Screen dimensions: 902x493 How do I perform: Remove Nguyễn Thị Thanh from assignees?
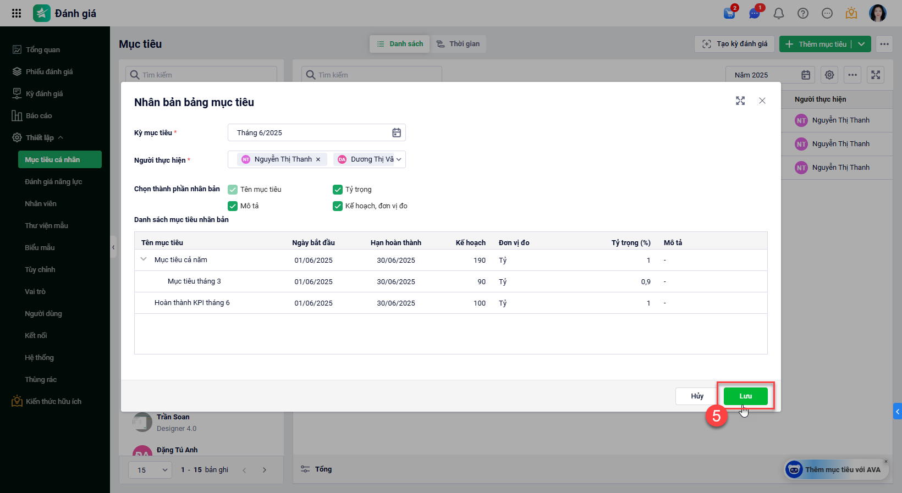(318, 159)
